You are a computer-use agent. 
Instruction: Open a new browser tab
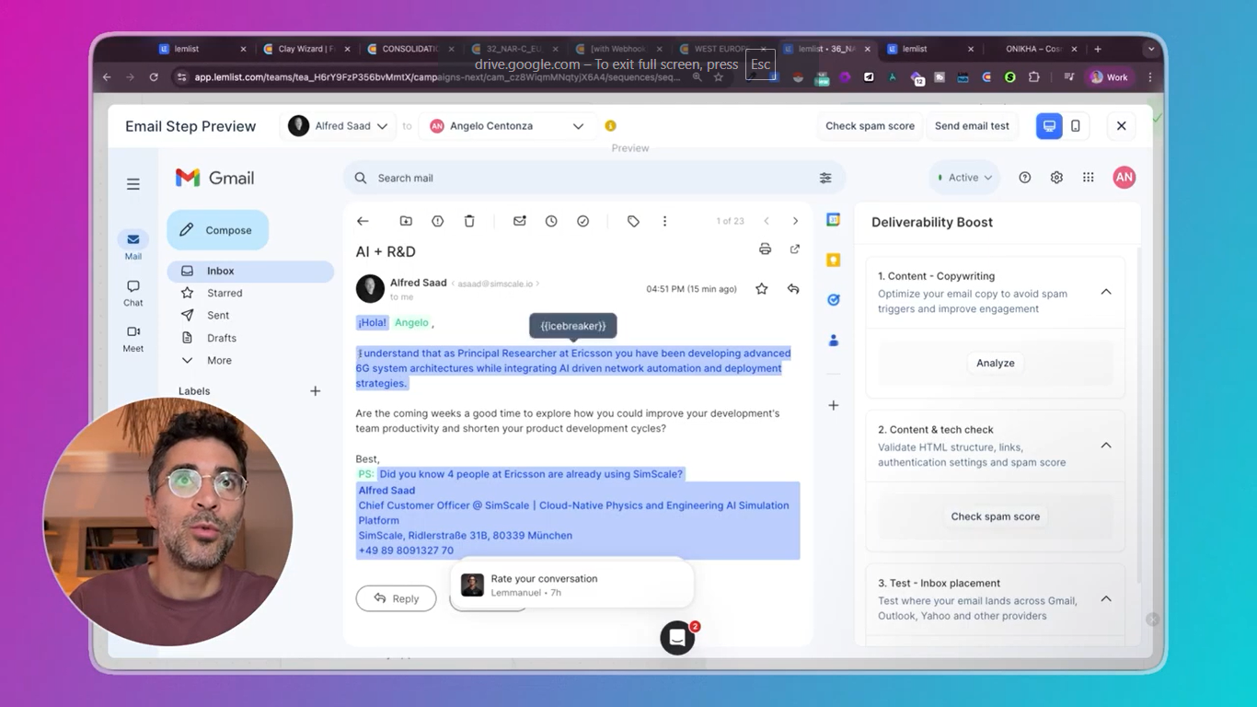pos(1098,49)
